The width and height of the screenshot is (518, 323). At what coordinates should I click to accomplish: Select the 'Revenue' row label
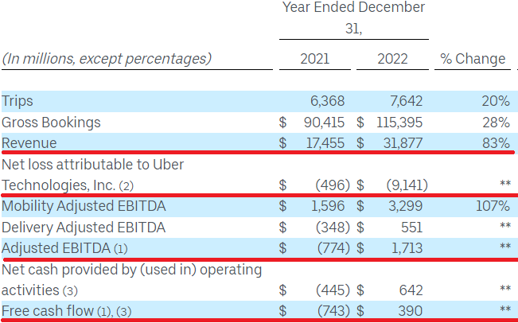pyautogui.click(x=29, y=143)
